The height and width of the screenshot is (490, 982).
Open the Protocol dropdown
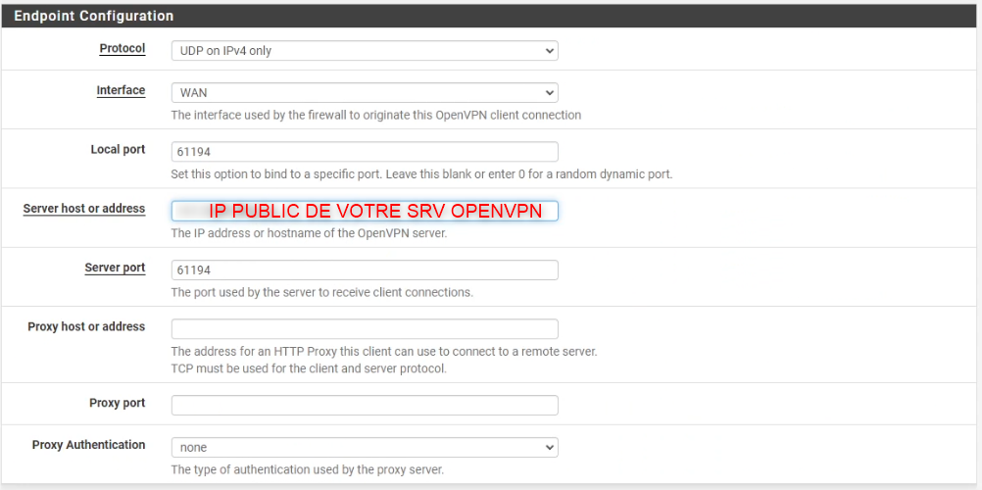point(364,51)
